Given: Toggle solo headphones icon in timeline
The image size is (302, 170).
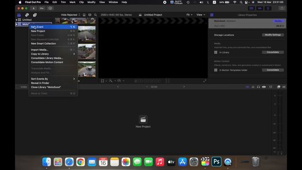Looking at the screenshot, I should (x=258, y=87).
